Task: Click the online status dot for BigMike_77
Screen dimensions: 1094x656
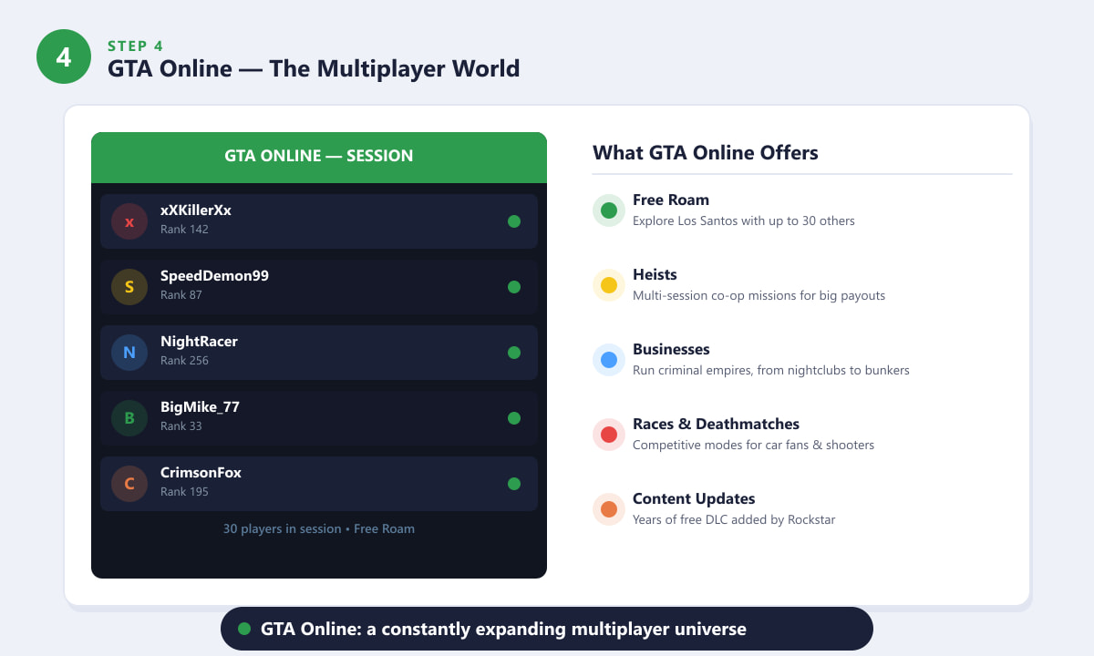Action: click(514, 418)
